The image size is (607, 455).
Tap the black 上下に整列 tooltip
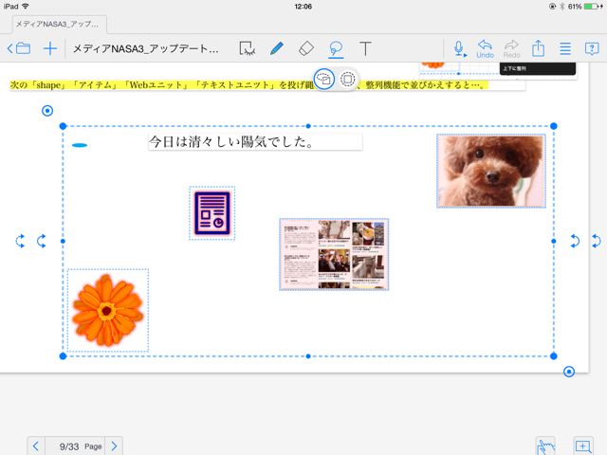click(538, 68)
